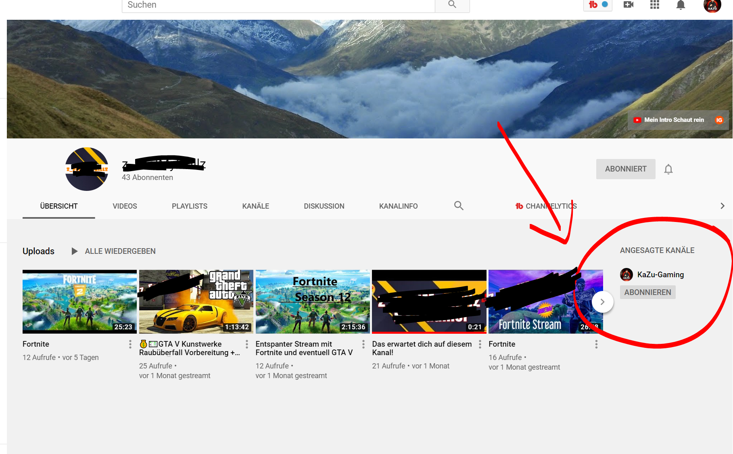Screen dimensions: 733x454
Task: Toggle the channel notification bell beside Abonniert
Action: (668, 169)
